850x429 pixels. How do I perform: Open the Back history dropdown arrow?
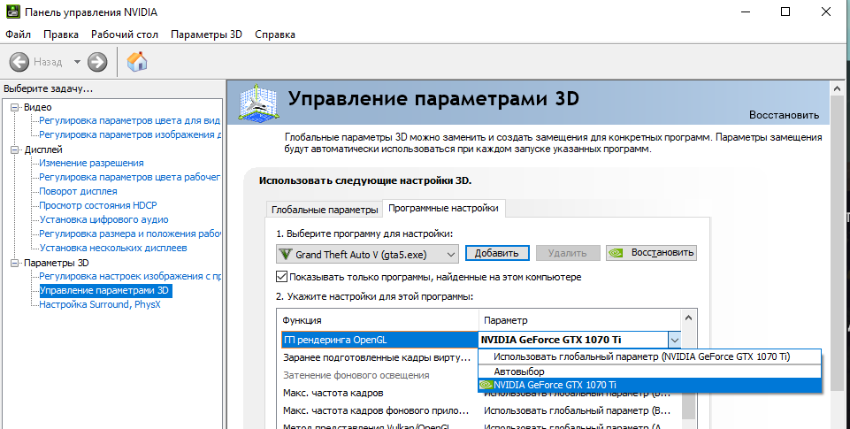tap(77, 62)
